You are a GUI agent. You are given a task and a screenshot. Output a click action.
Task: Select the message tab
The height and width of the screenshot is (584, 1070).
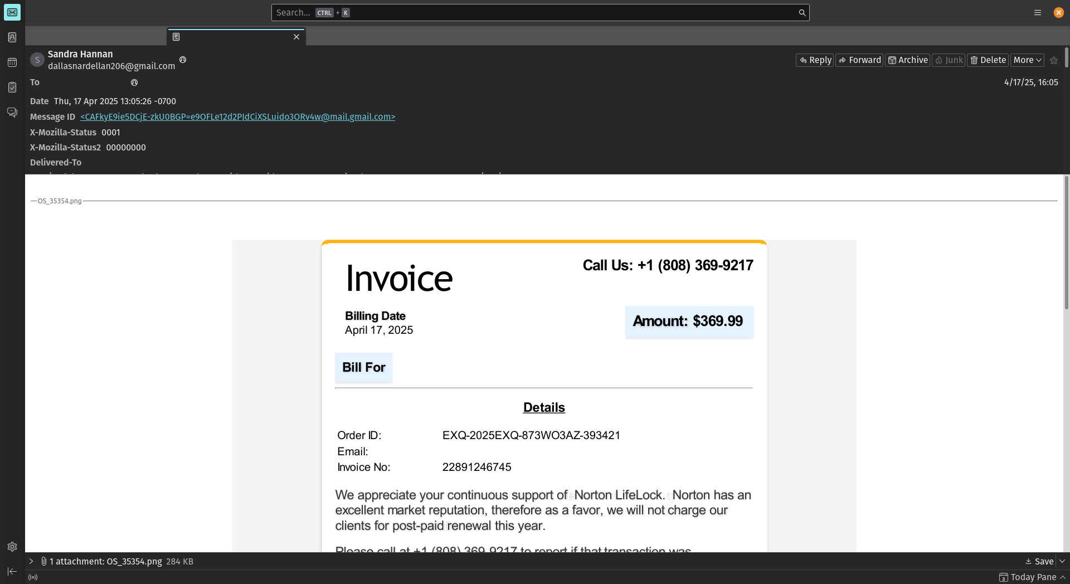coord(236,37)
